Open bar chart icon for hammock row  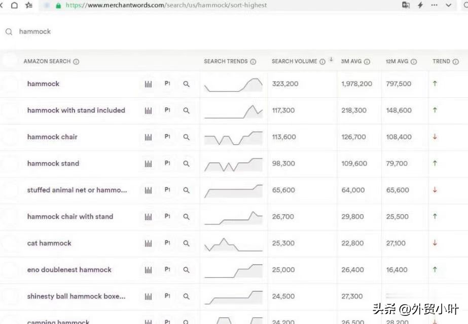[x=148, y=84]
